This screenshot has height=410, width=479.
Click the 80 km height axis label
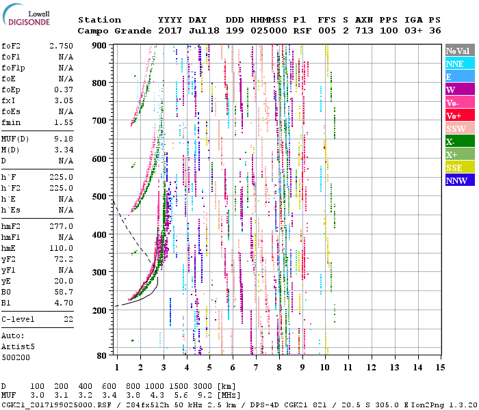click(x=102, y=356)
